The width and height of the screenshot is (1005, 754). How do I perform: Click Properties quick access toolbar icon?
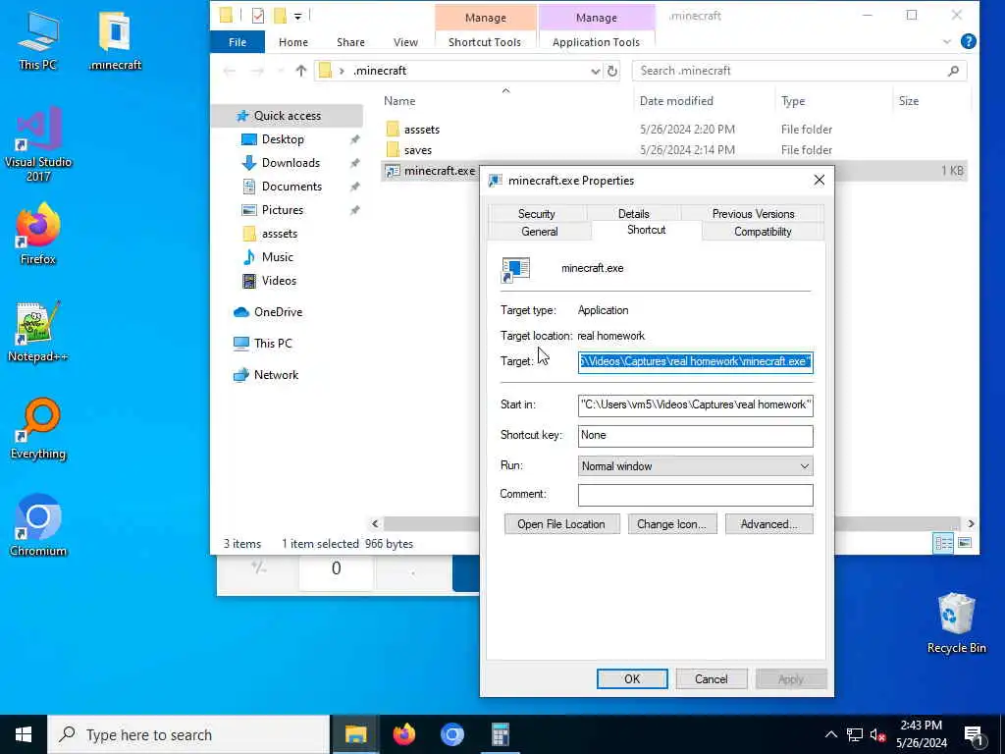pos(258,16)
